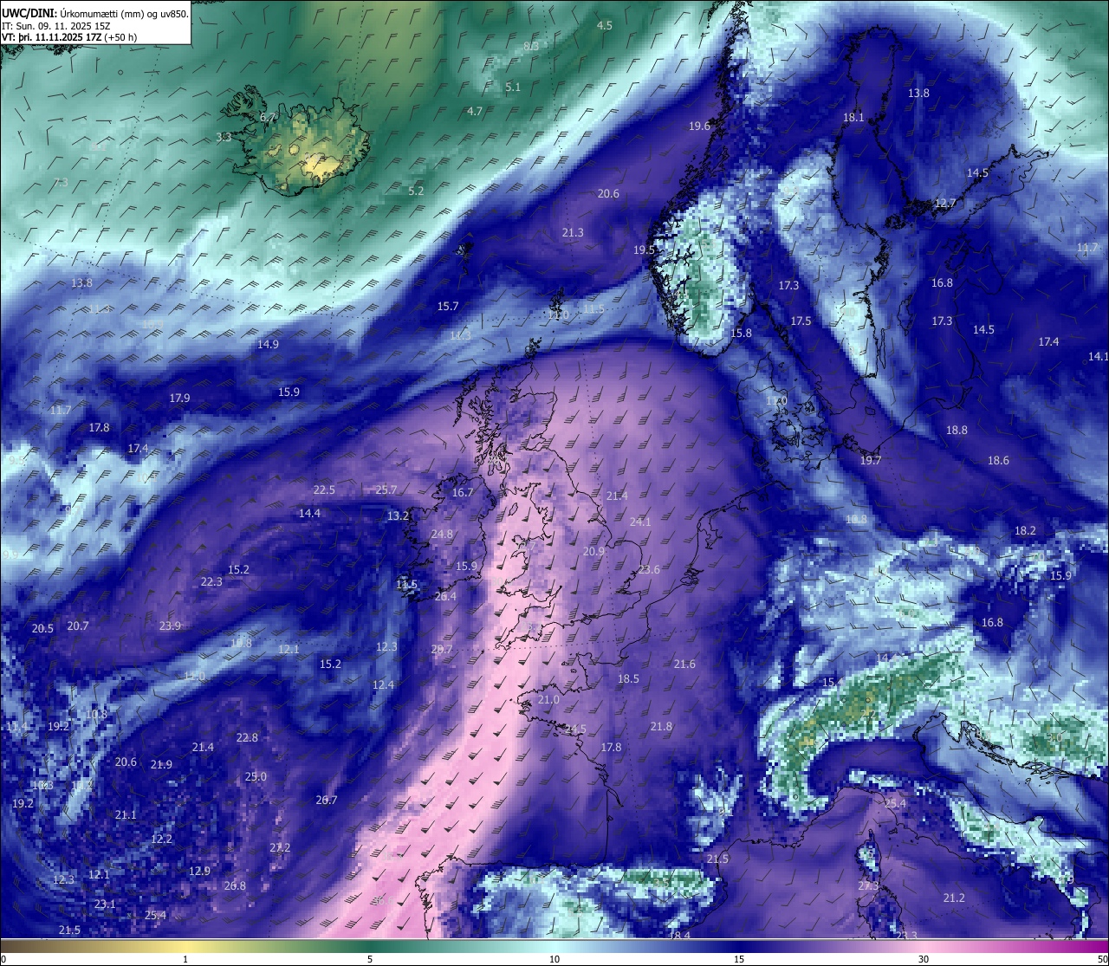The image size is (1109, 966).
Task: Click the 12.4 value southwest of Ireland
Action: pyautogui.click(x=383, y=685)
